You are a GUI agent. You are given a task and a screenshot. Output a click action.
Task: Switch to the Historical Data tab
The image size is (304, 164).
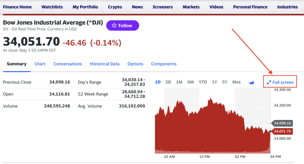tap(105, 64)
